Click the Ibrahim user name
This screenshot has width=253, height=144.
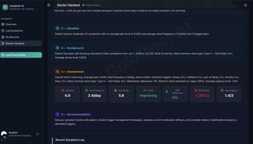13,133
